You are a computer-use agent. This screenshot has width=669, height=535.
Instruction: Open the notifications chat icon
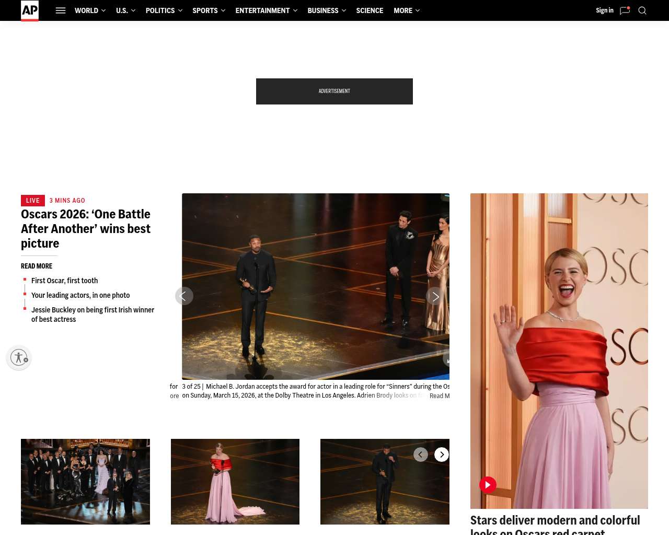(x=625, y=10)
